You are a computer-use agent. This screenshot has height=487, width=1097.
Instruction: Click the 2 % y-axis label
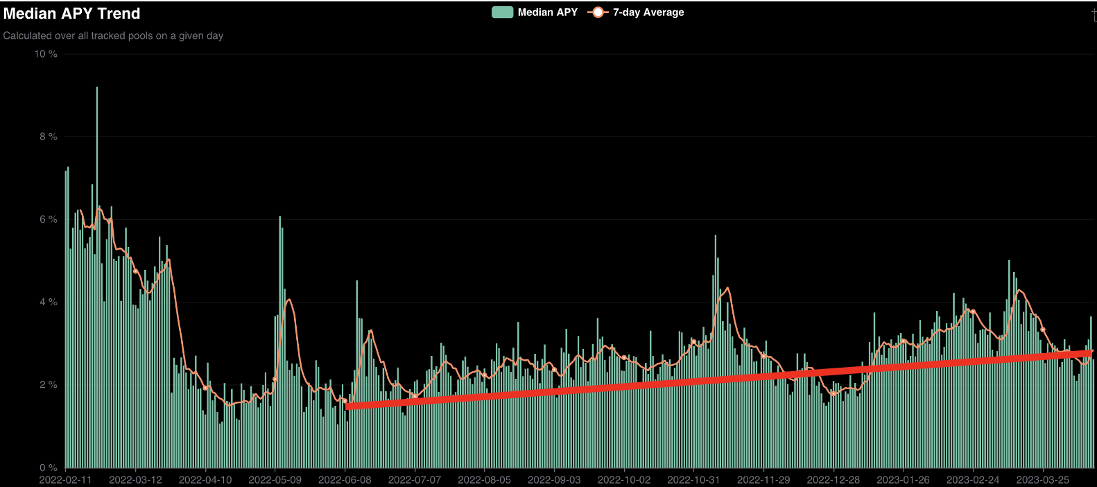click(48, 385)
